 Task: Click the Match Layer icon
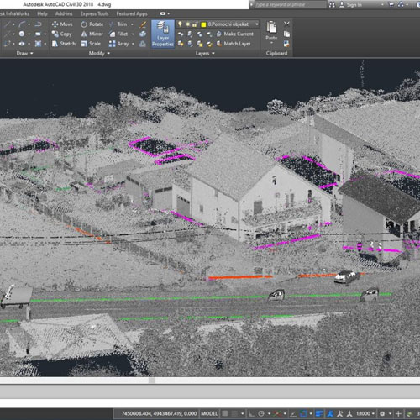[219, 44]
